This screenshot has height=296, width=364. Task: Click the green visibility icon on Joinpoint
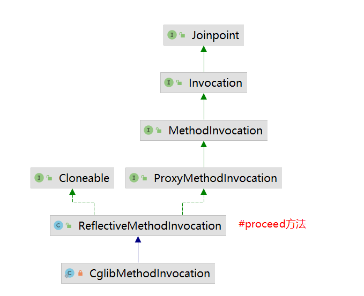(182, 35)
